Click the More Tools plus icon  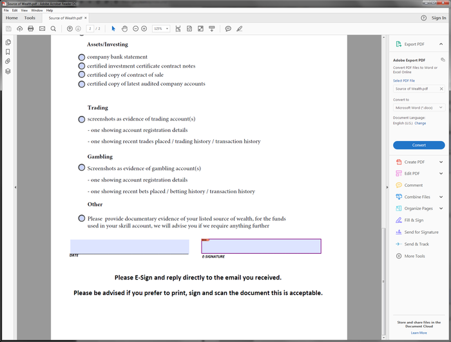pyautogui.click(x=399, y=256)
